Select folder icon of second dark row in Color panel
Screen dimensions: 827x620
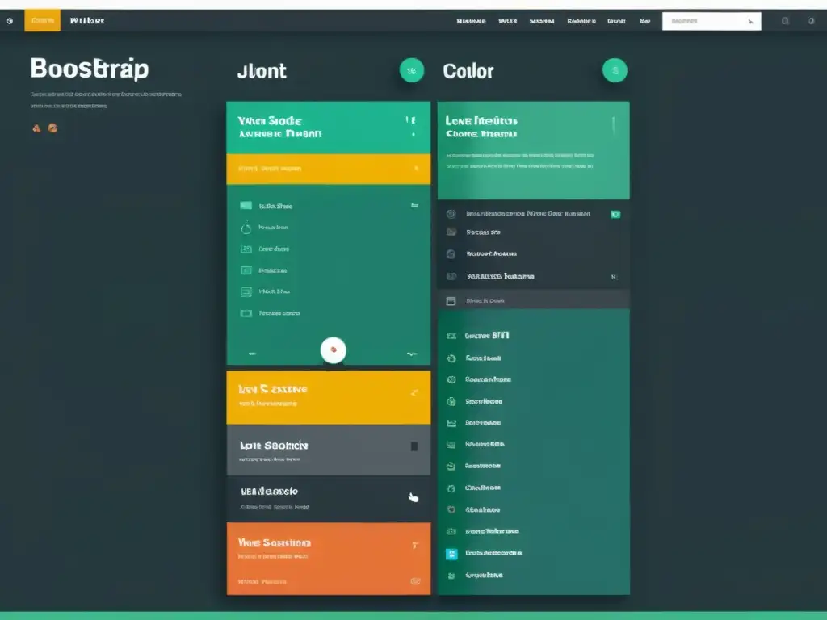pyautogui.click(x=451, y=232)
